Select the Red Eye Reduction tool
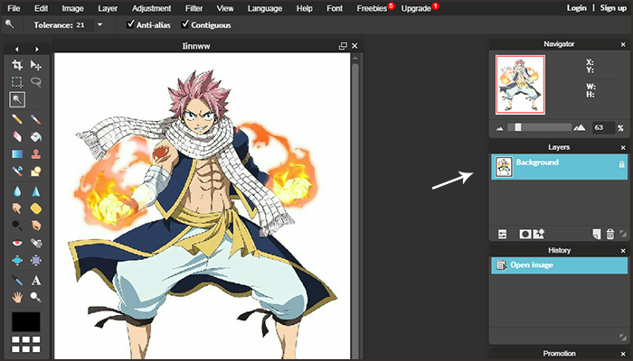The height and width of the screenshot is (361, 633). (x=17, y=244)
